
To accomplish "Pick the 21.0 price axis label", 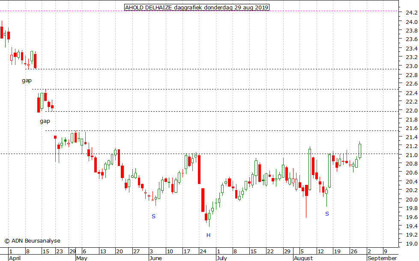I will 412,155.
